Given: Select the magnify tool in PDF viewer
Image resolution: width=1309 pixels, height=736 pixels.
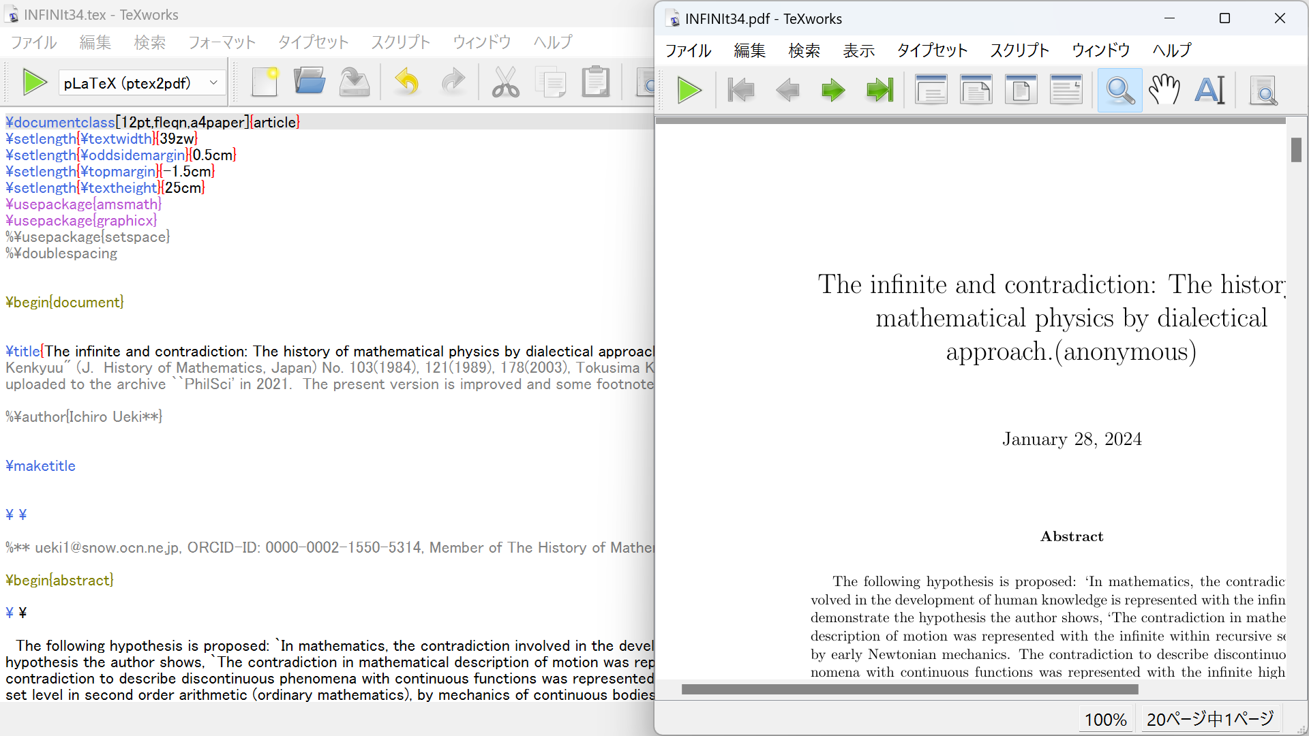Looking at the screenshot, I should pyautogui.click(x=1120, y=90).
